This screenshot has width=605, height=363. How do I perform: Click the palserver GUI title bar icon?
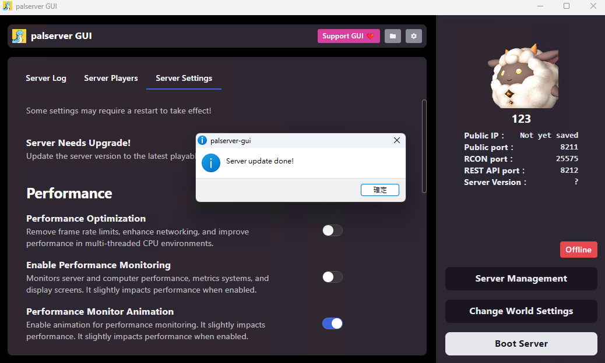(x=8, y=6)
